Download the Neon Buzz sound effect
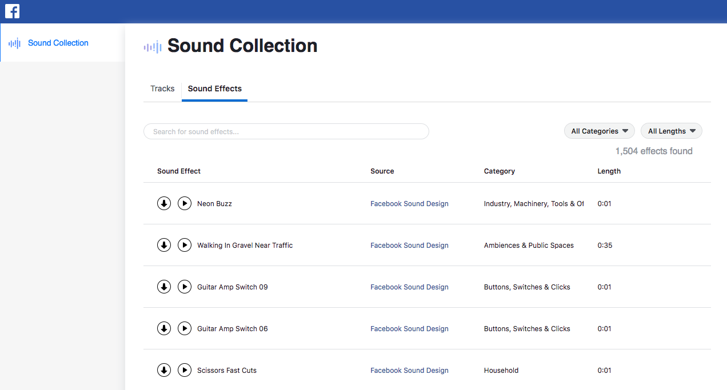 (164, 203)
